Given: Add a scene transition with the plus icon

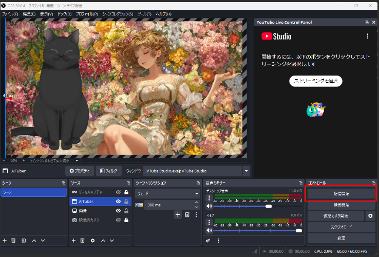Looking at the screenshot, I should click(178, 214).
